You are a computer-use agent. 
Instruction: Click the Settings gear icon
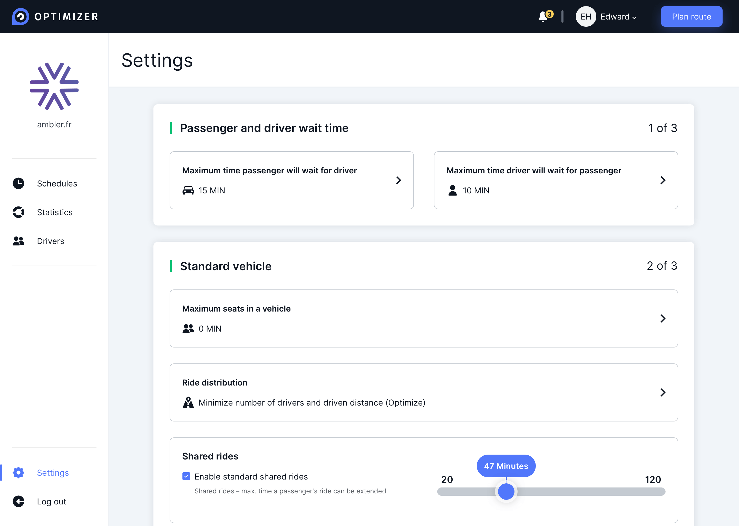click(18, 473)
